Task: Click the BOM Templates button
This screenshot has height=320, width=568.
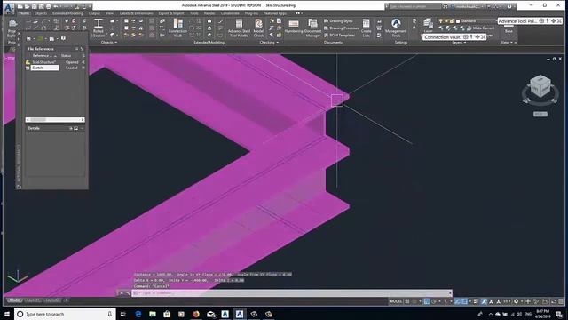Action: [339, 36]
